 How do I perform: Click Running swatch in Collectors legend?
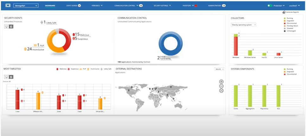pos(285,18)
